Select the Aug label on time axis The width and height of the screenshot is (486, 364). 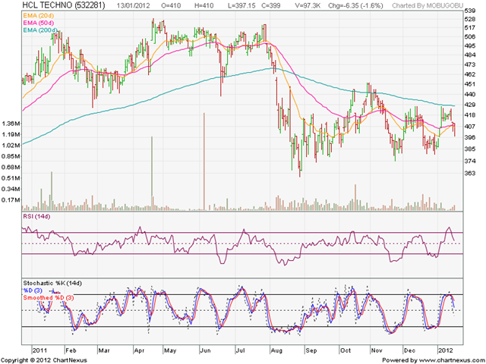point(276,350)
